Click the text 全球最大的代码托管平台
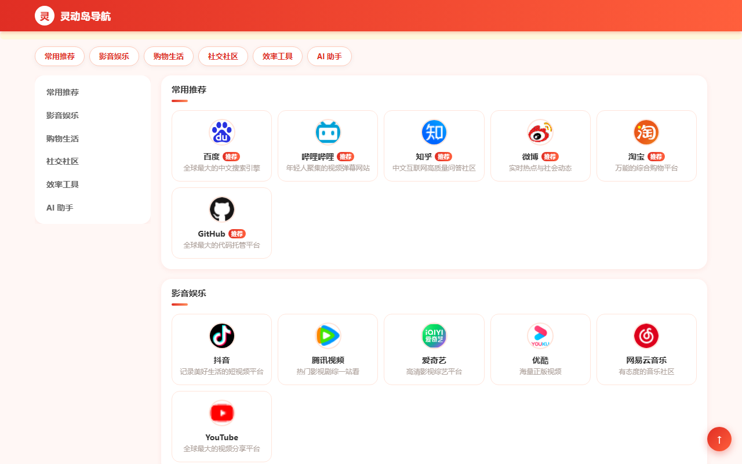742x464 pixels. [221, 245]
